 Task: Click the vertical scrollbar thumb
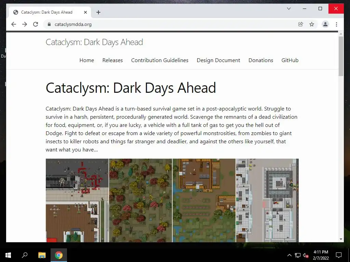pos(341,56)
